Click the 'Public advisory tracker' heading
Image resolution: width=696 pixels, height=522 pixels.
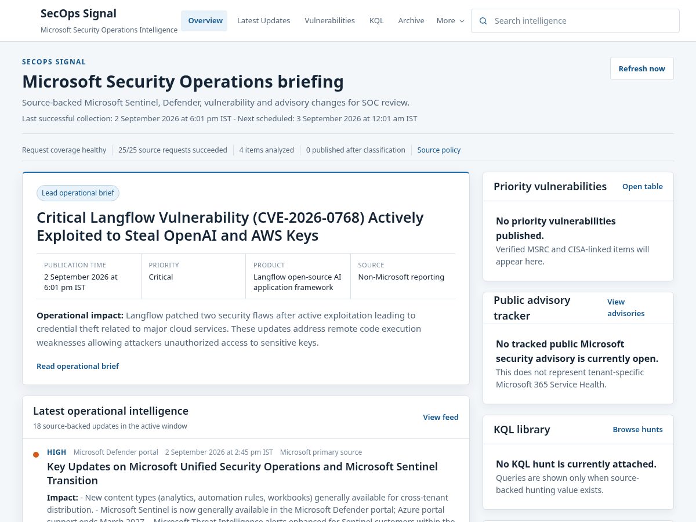tap(532, 307)
